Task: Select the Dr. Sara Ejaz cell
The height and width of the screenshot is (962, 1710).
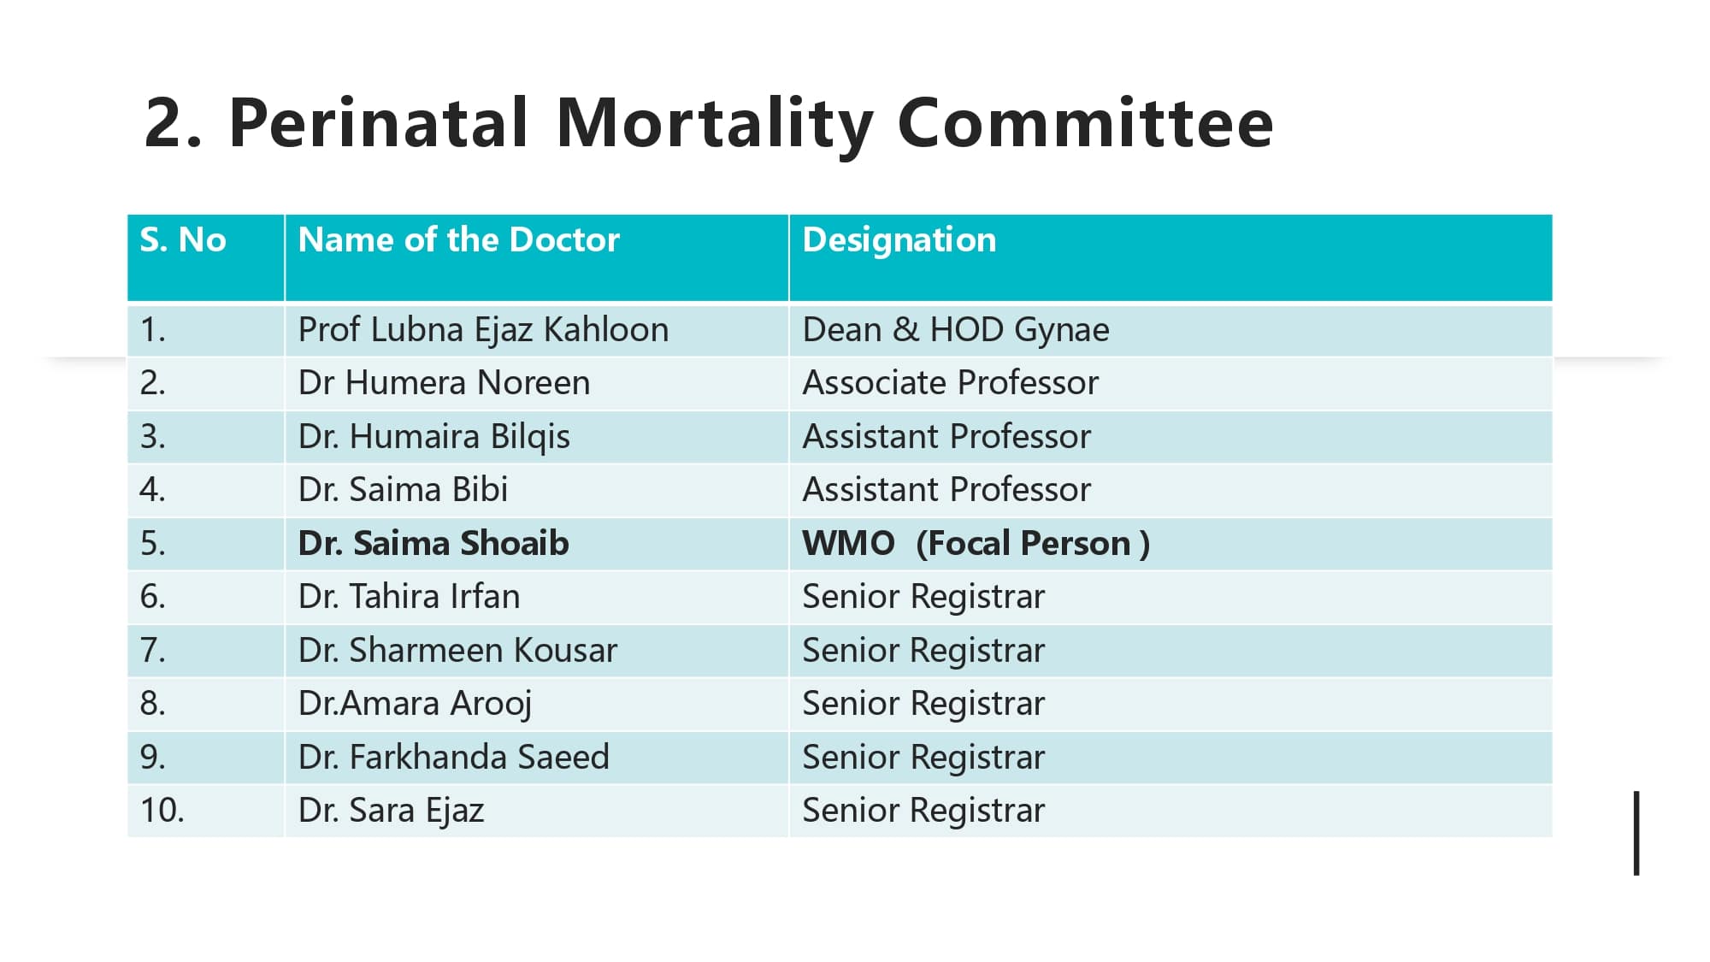Action: click(x=536, y=811)
